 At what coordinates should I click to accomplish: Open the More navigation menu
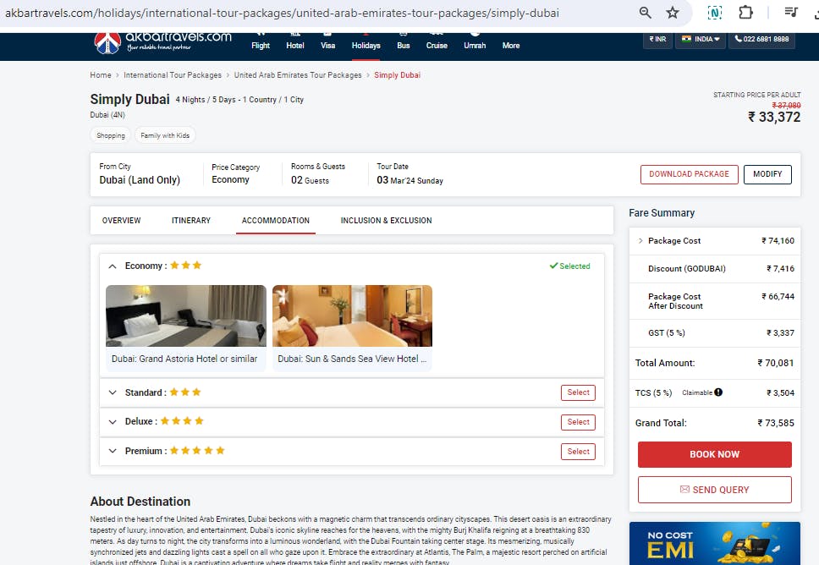511,46
